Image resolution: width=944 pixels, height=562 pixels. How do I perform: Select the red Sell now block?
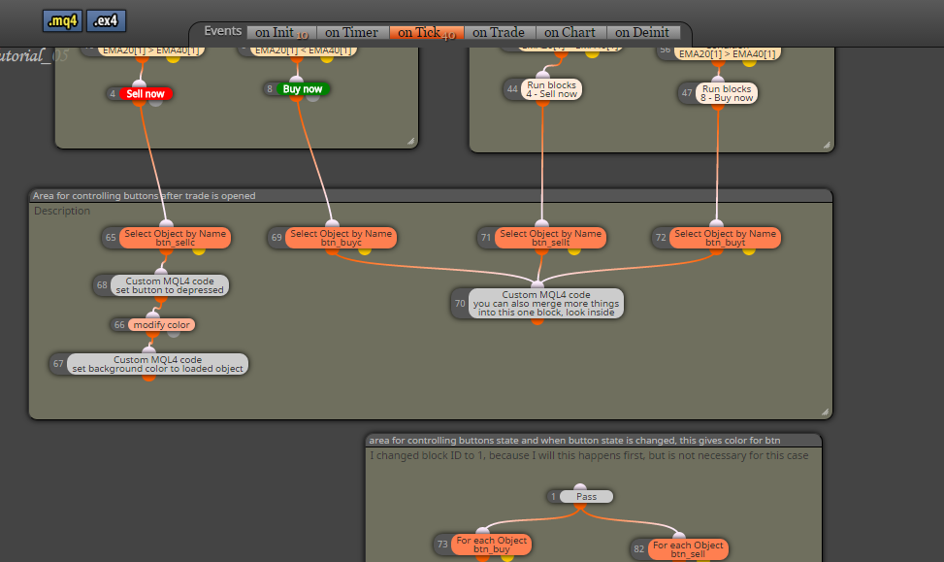point(146,94)
